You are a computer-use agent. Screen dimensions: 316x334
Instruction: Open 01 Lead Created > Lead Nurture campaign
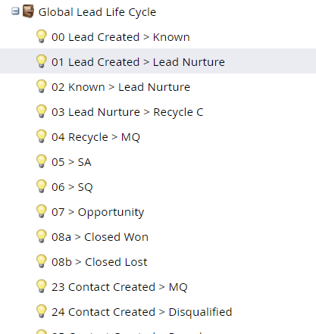138,62
